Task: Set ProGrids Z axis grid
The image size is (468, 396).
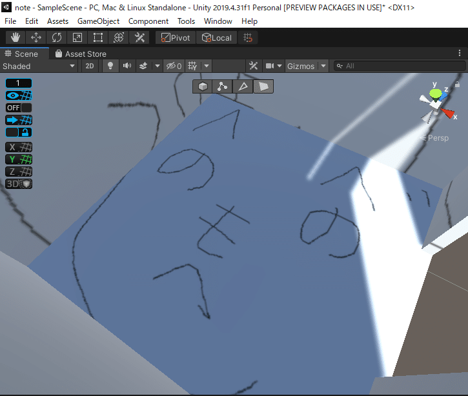Action: point(19,172)
